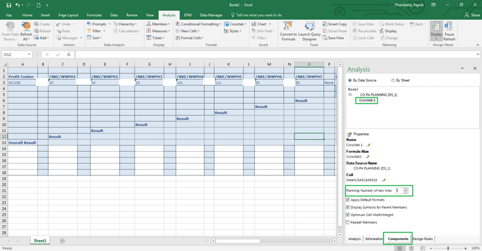Add a new sheet with the plus icon
The image size is (482, 251).
[62, 241]
